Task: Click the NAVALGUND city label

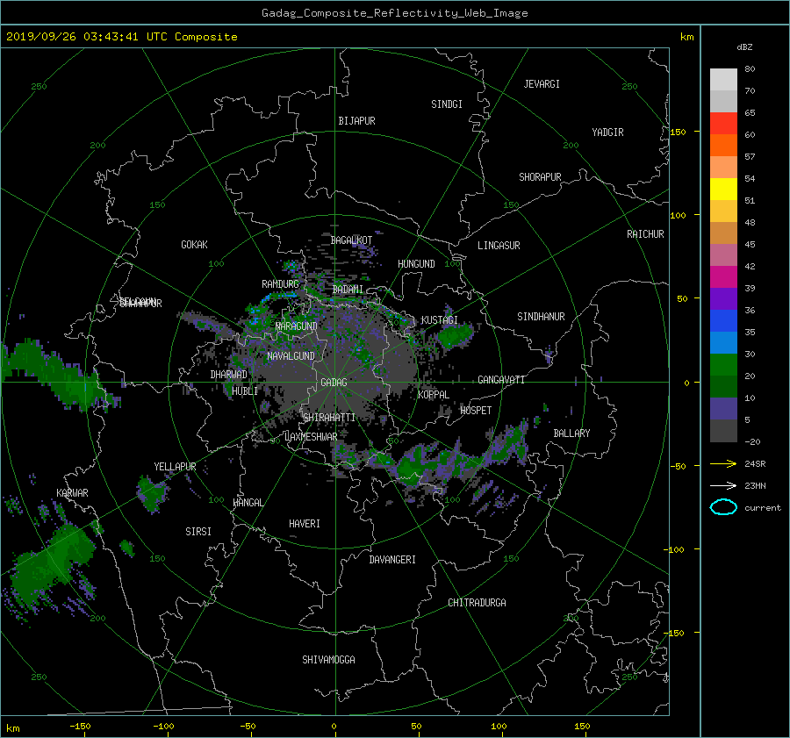Action: [x=291, y=356]
